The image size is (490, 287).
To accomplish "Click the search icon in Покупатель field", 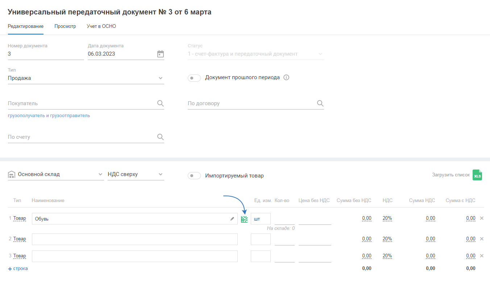I will [x=161, y=103].
